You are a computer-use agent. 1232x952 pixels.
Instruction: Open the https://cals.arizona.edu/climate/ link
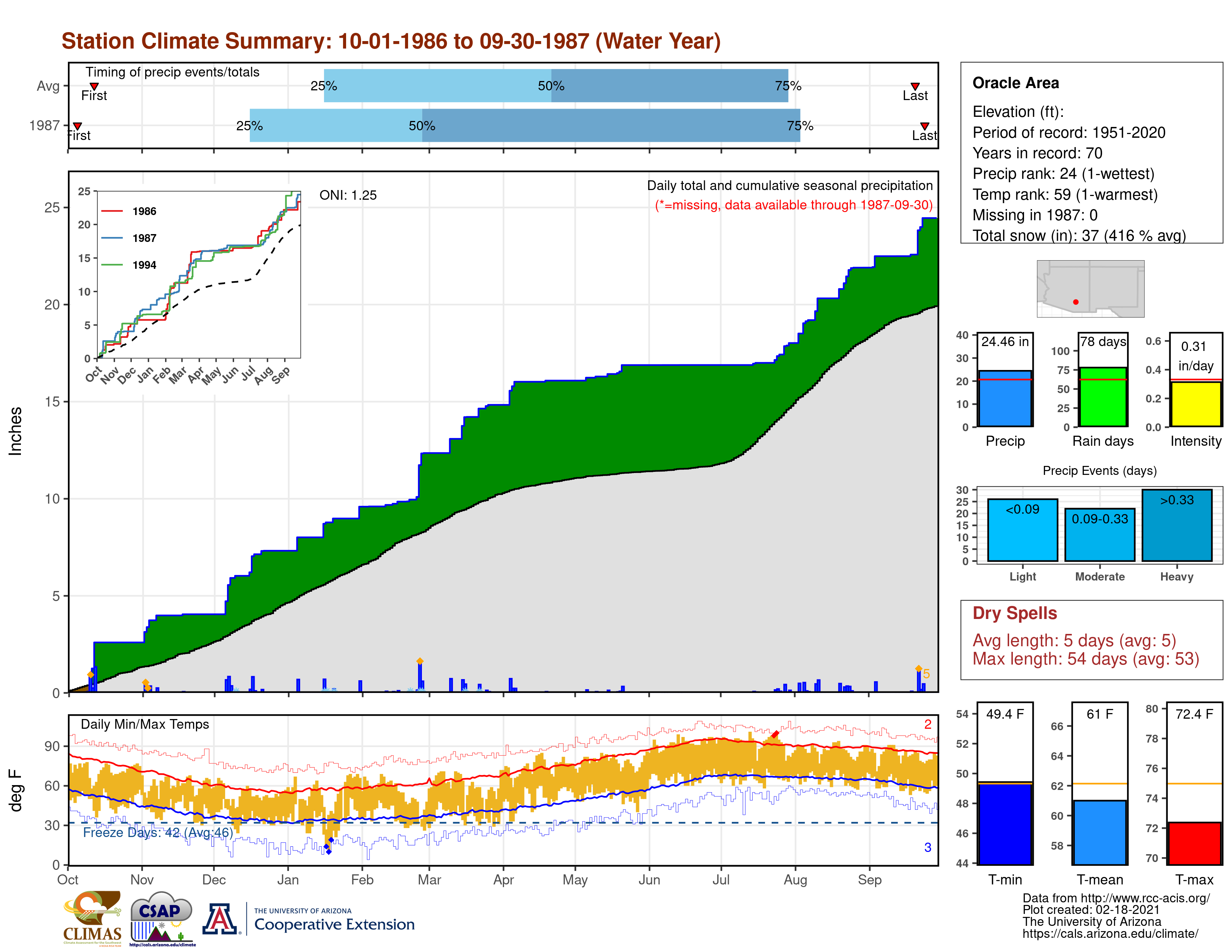[1110, 933]
